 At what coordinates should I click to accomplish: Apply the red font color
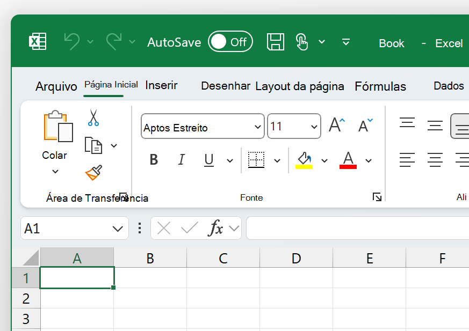point(348,160)
